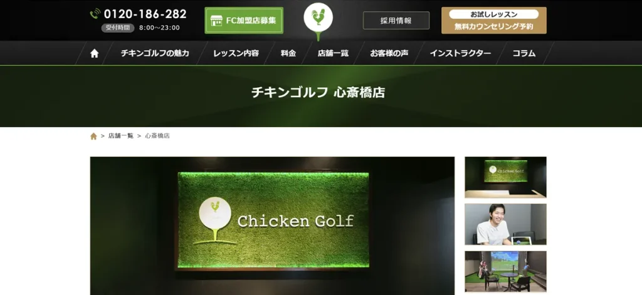
Task: Select the smiling instructor thumbnail
Action: 505,224
